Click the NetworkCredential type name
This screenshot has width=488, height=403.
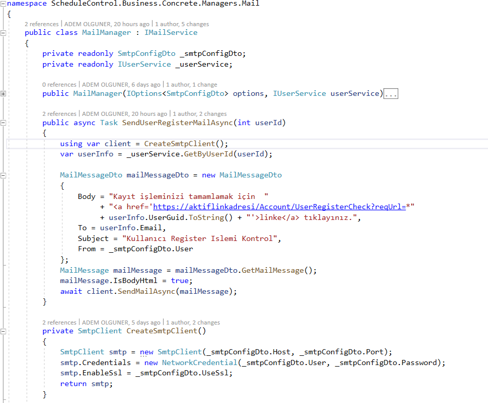click(x=199, y=363)
